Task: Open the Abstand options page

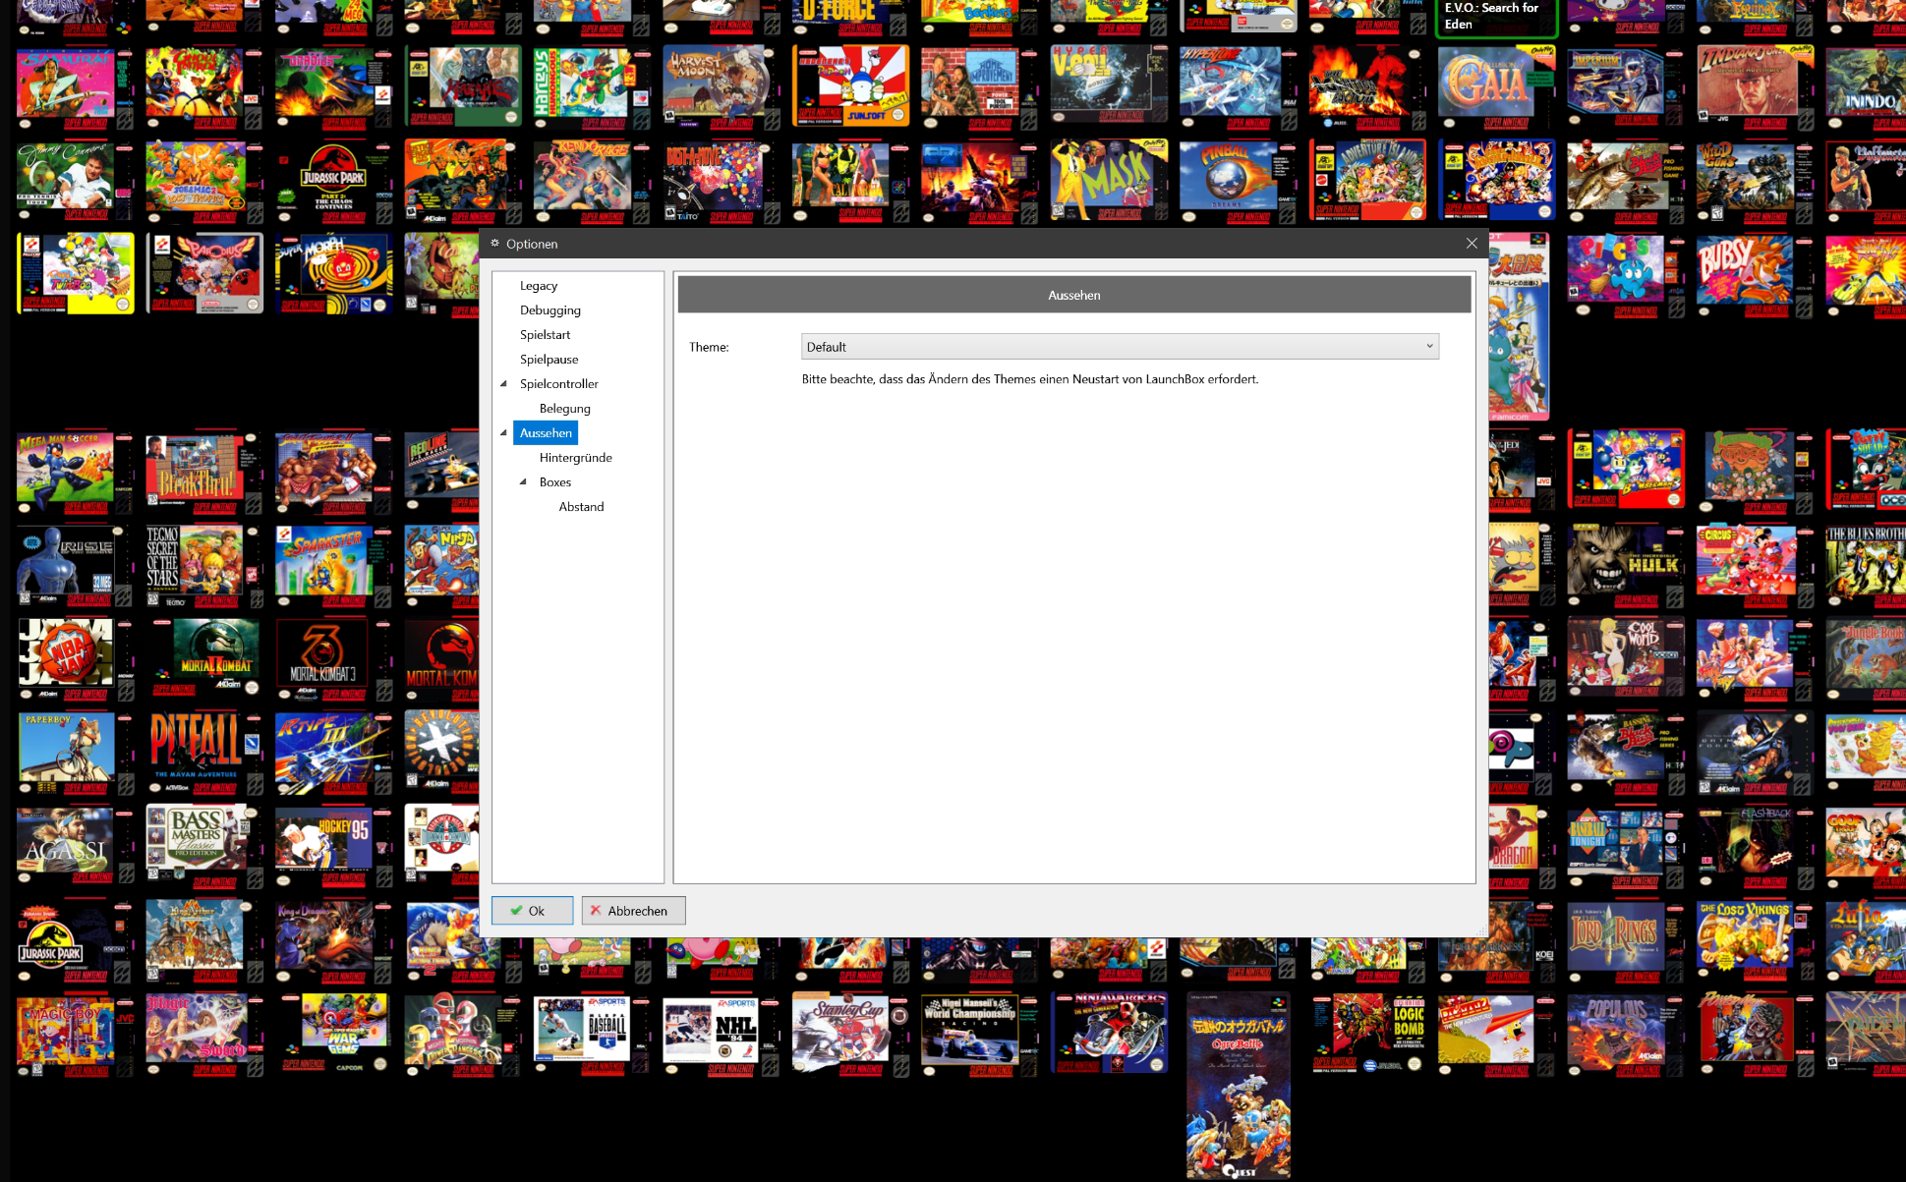Action: (582, 507)
